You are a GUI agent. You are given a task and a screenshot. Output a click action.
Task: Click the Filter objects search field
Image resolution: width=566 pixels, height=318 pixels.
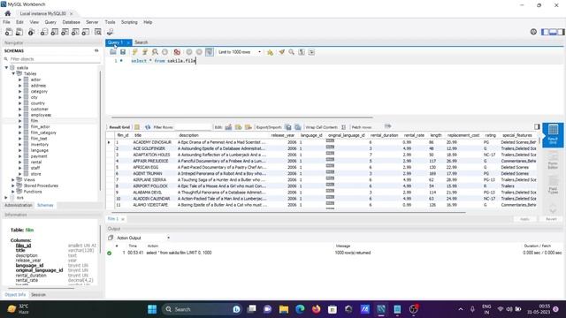[54, 59]
